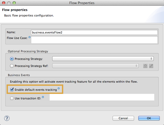Open the Processing Strategy dropdown

103,59
